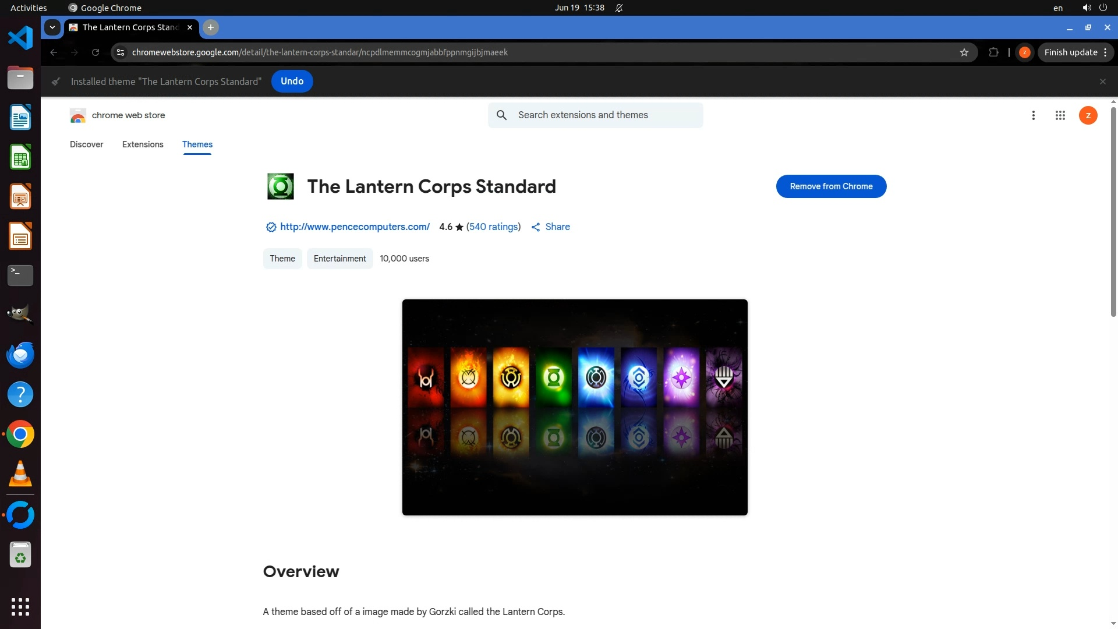Go to the Discover tab
Image resolution: width=1118 pixels, height=629 pixels.
click(86, 144)
